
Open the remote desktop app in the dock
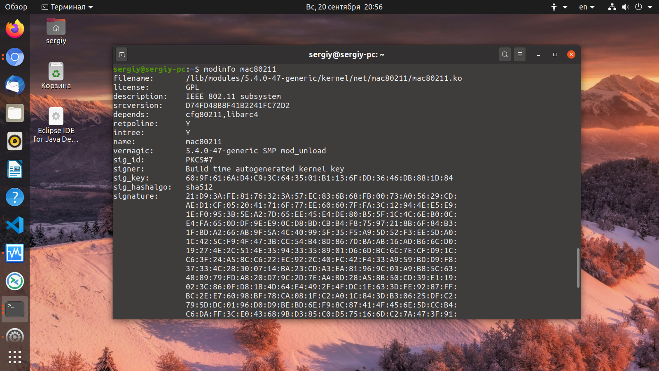(x=15, y=281)
